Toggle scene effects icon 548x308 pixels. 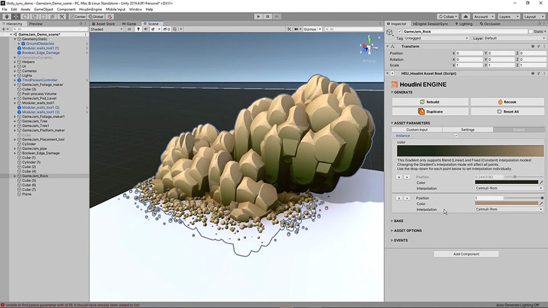pos(153,29)
